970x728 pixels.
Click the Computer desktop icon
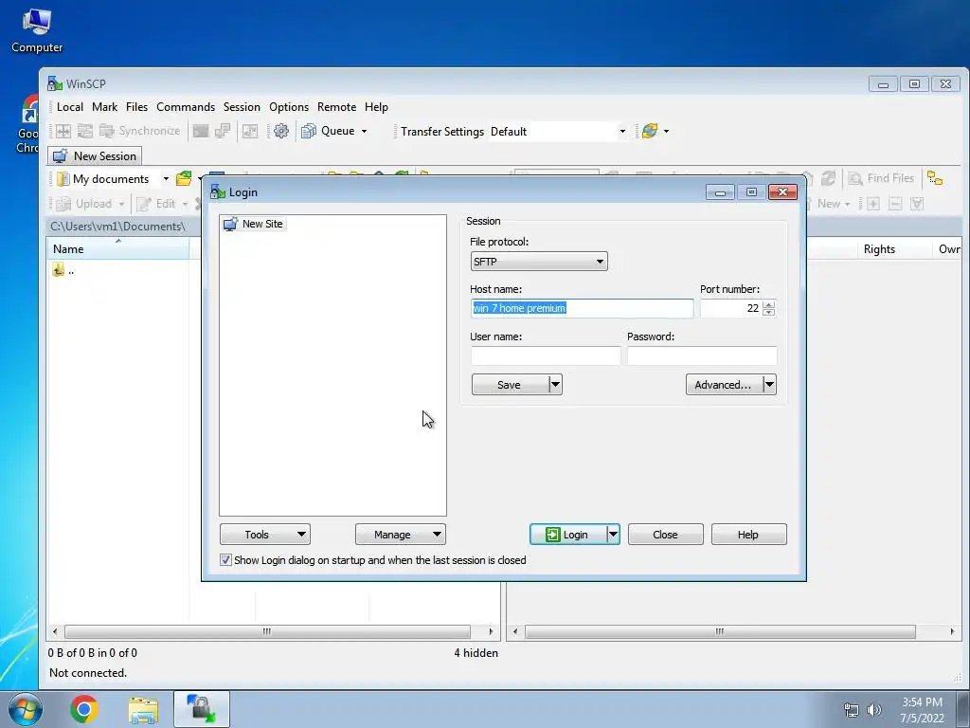[37, 29]
